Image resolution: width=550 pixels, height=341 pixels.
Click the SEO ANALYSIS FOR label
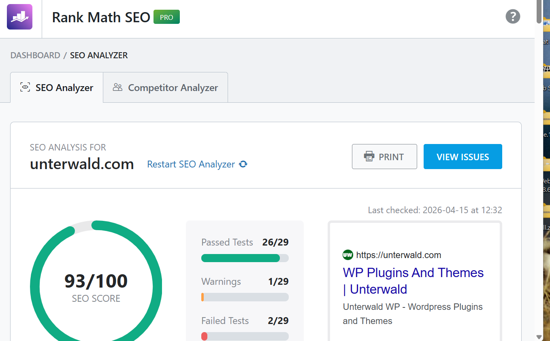(x=68, y=147)
